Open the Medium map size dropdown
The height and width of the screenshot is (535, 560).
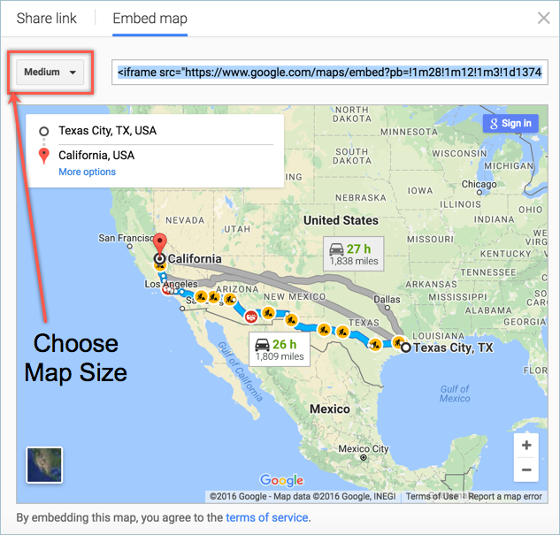50,73
